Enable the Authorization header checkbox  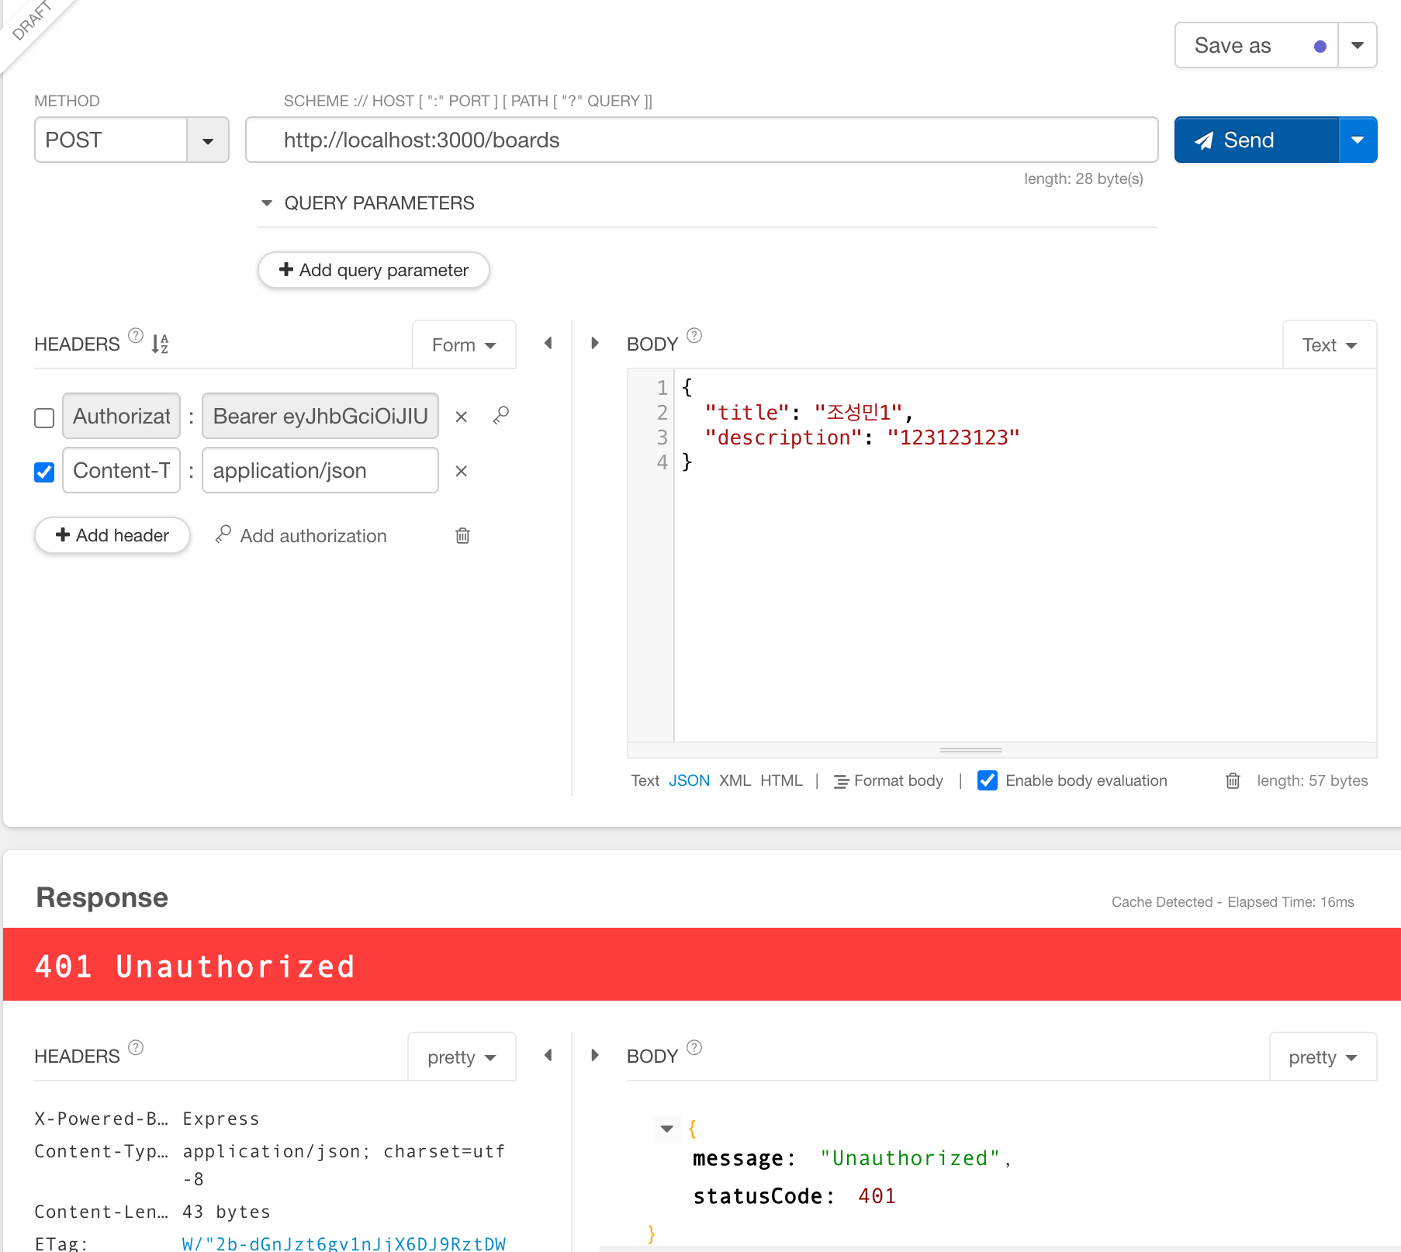pos(44,418)
